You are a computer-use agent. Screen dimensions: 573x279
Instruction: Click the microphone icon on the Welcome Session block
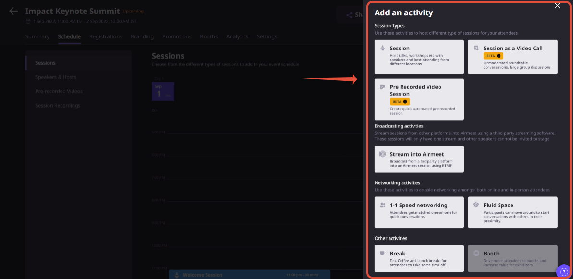point(177,275)
